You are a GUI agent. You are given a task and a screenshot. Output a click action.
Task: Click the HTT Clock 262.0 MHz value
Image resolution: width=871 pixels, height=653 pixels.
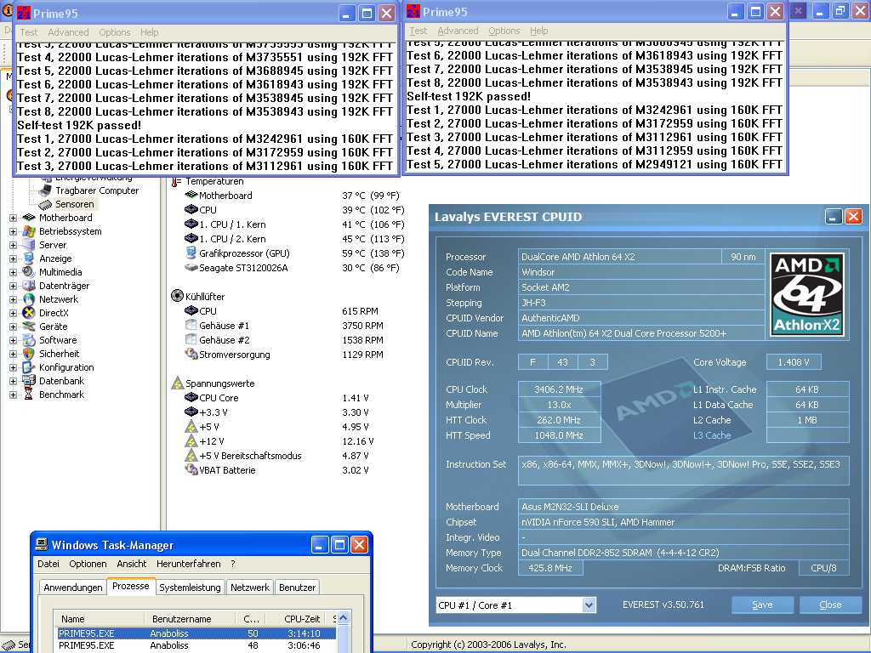(x=559, y=420)
